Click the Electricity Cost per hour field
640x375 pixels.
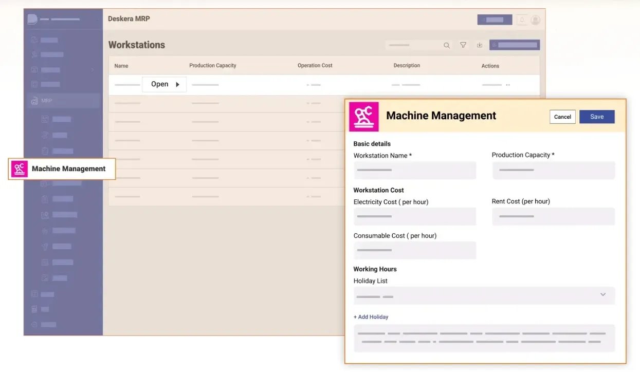pyautogui.click(x=415, y=217)
